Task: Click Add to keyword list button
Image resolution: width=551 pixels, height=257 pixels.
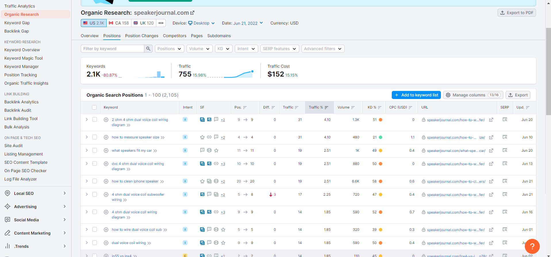Action: [416, 95]
